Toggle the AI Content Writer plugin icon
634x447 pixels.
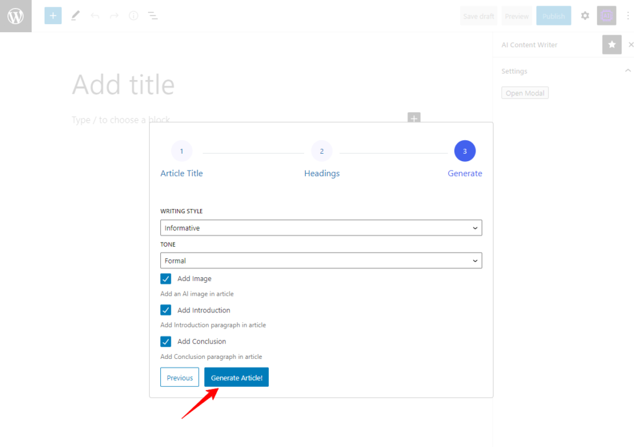tap(606, 16)
